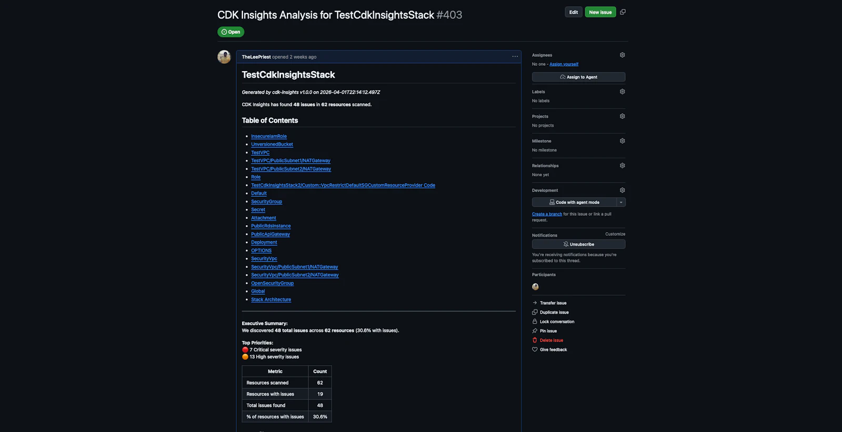The image size is (842, 432).
Task: Click the TestCdkInsightsStack heading
Action: point(288,75)
